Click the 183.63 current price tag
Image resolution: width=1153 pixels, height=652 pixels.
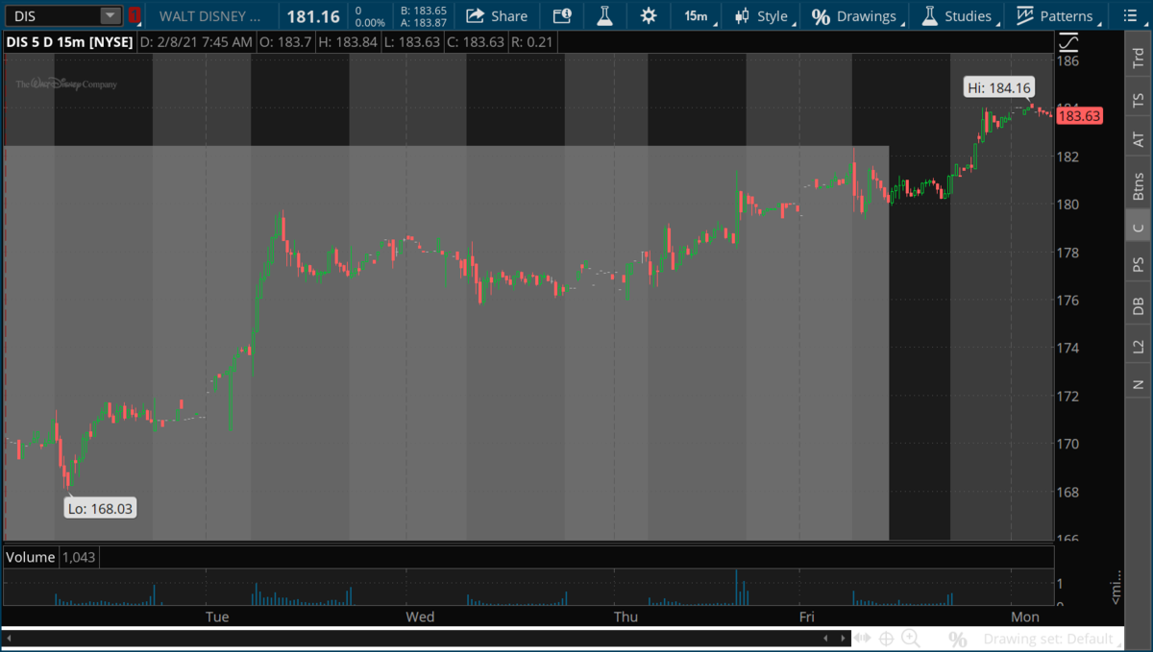pyautogui.click(x=1078, y=116)
